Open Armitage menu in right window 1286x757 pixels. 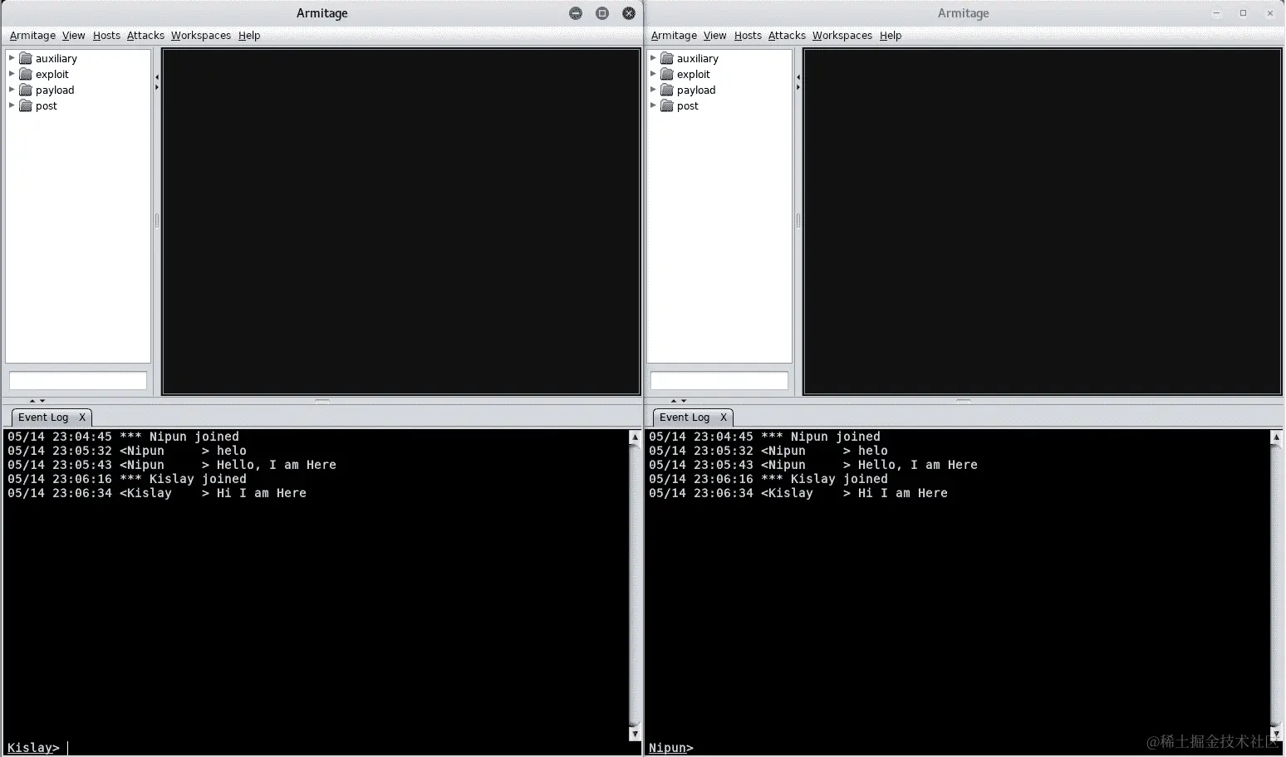(674, 36)
